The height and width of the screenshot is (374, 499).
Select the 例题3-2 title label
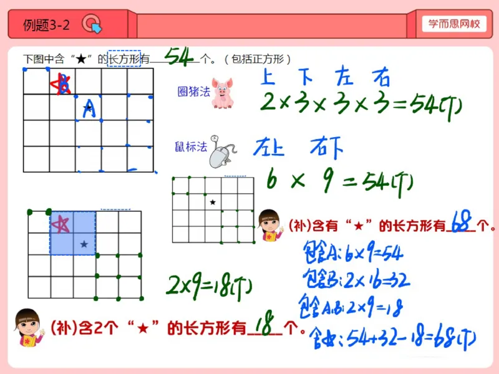coord(46,25)
